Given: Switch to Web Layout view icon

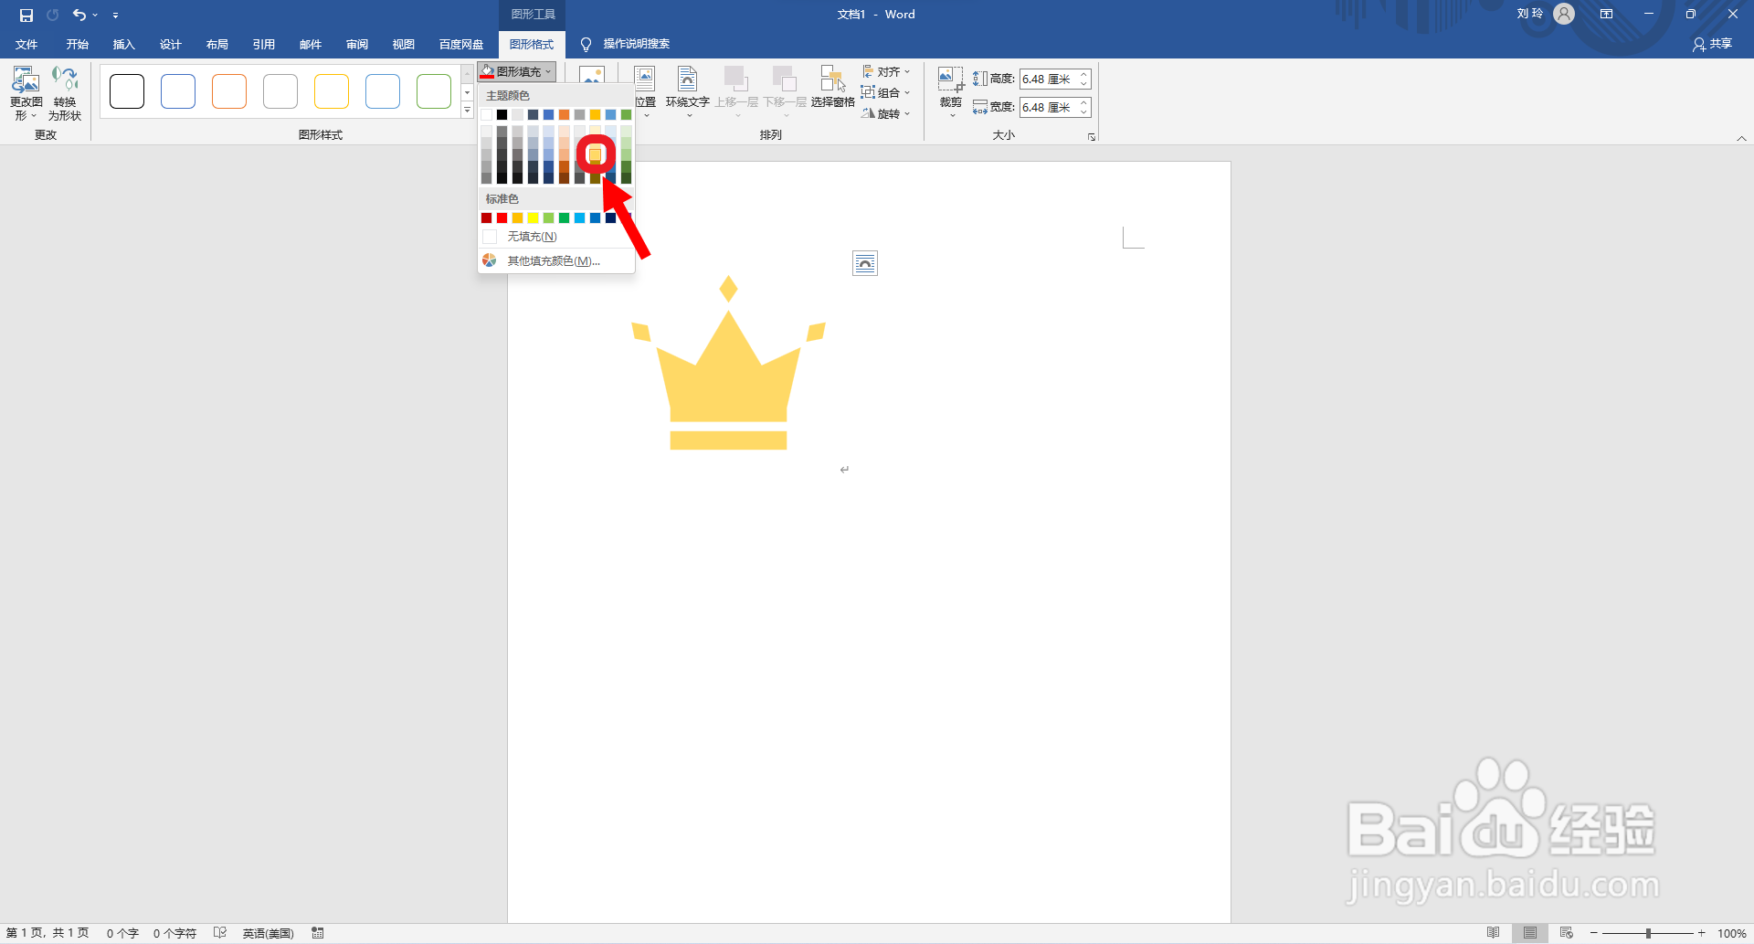Looking at the screenshot, I should [1566, 933].
